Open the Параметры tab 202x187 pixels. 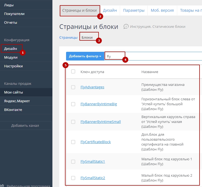coord(133,11)
